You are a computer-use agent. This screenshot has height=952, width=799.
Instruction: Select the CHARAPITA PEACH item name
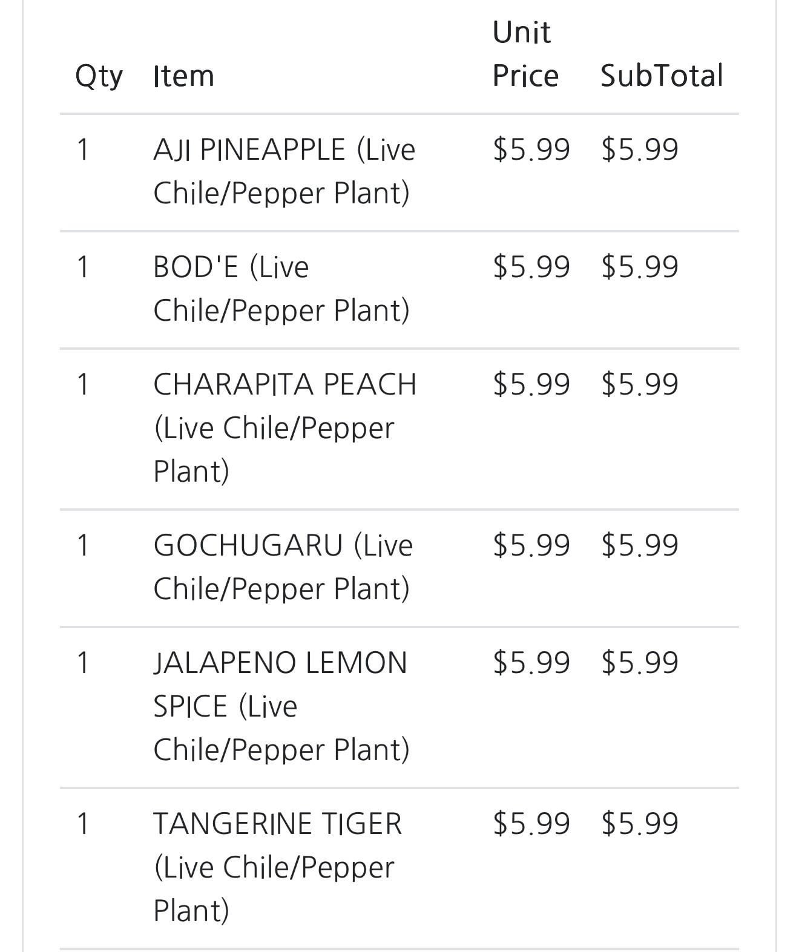pos(284,427)
